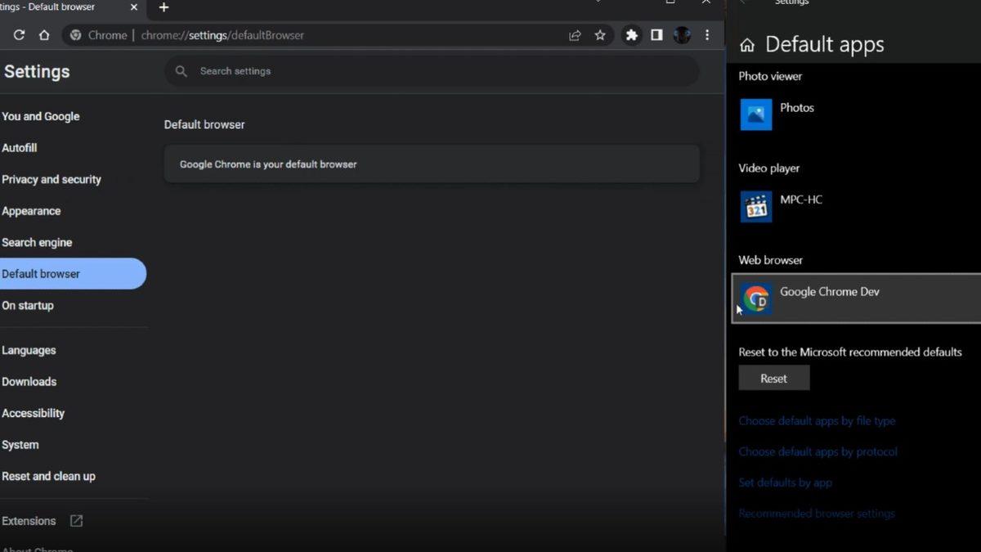Image resolution: width=981 pixels, height=552 pixels.
Task: Open the Extensions page from the sidebar
Action: click(x=29, y=521)
